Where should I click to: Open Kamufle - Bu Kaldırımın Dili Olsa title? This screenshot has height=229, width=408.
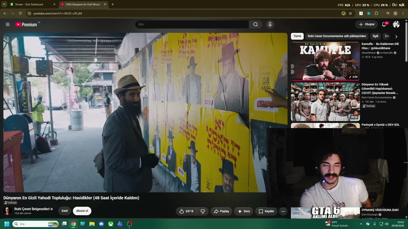point(380,46)
